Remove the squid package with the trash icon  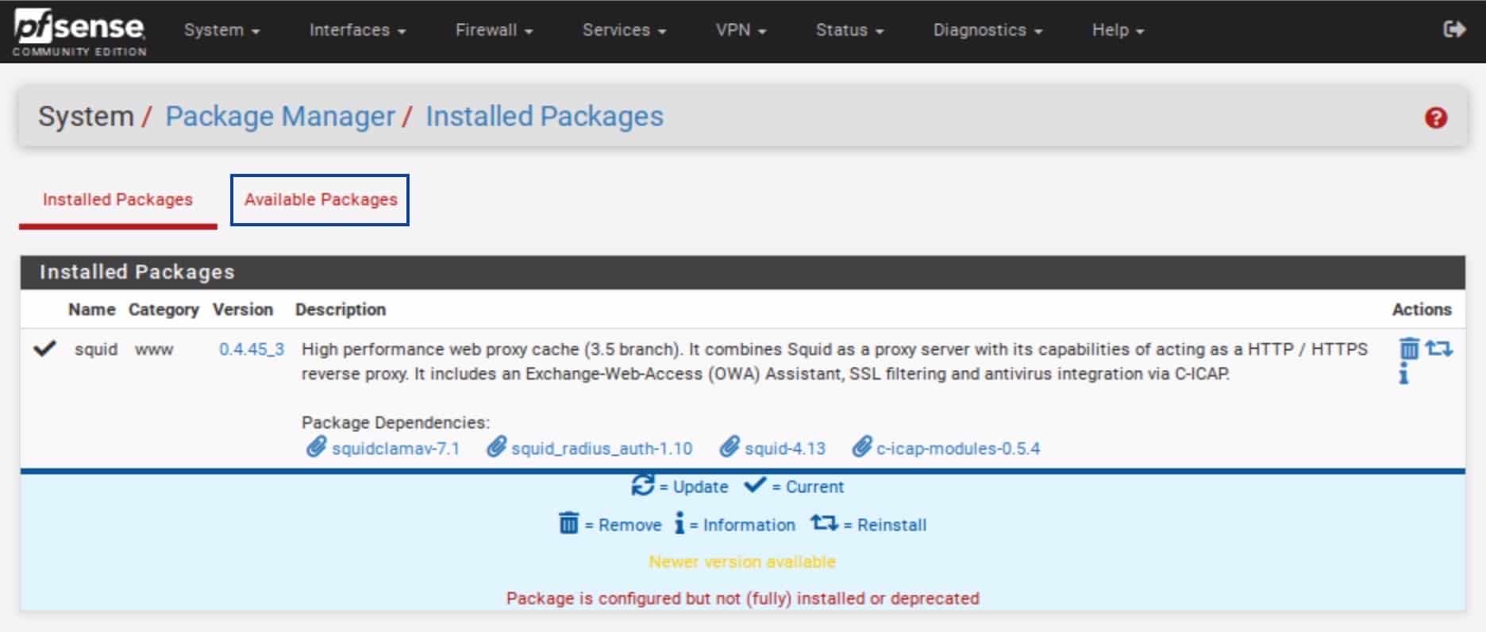coord(1409,349)
